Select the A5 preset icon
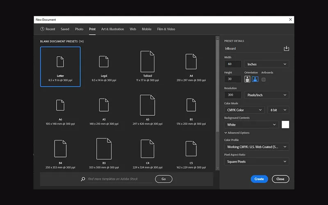328x205 pixels. point(104,105)
